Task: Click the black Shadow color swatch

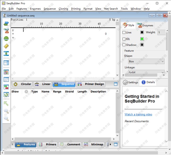Action: pyautogui.click(x=142, y=45)
